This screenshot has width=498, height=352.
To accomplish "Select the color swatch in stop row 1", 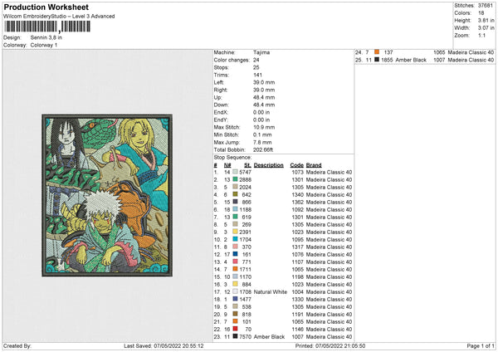I will (235, 172).
